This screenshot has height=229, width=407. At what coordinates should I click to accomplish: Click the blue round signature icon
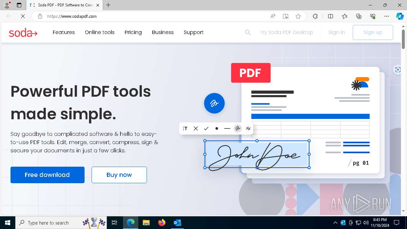[x=214, y=103]
